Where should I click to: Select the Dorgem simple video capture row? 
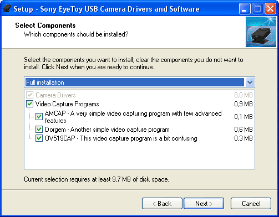click(107, 130)
